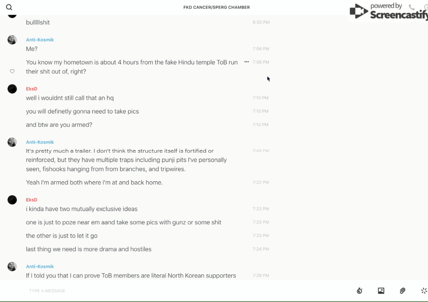Click the 7:10 PM timestamp beside "are you armed?"
Viewport: 428px width, 302px height.
coord(261,125)
